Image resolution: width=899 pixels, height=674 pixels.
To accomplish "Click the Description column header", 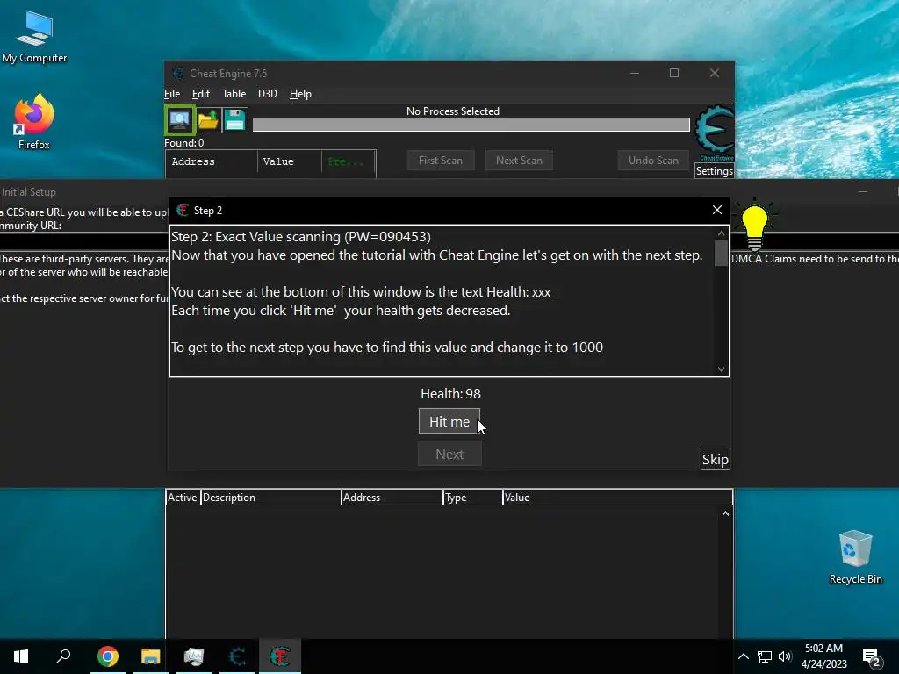I will coord(270,498).
